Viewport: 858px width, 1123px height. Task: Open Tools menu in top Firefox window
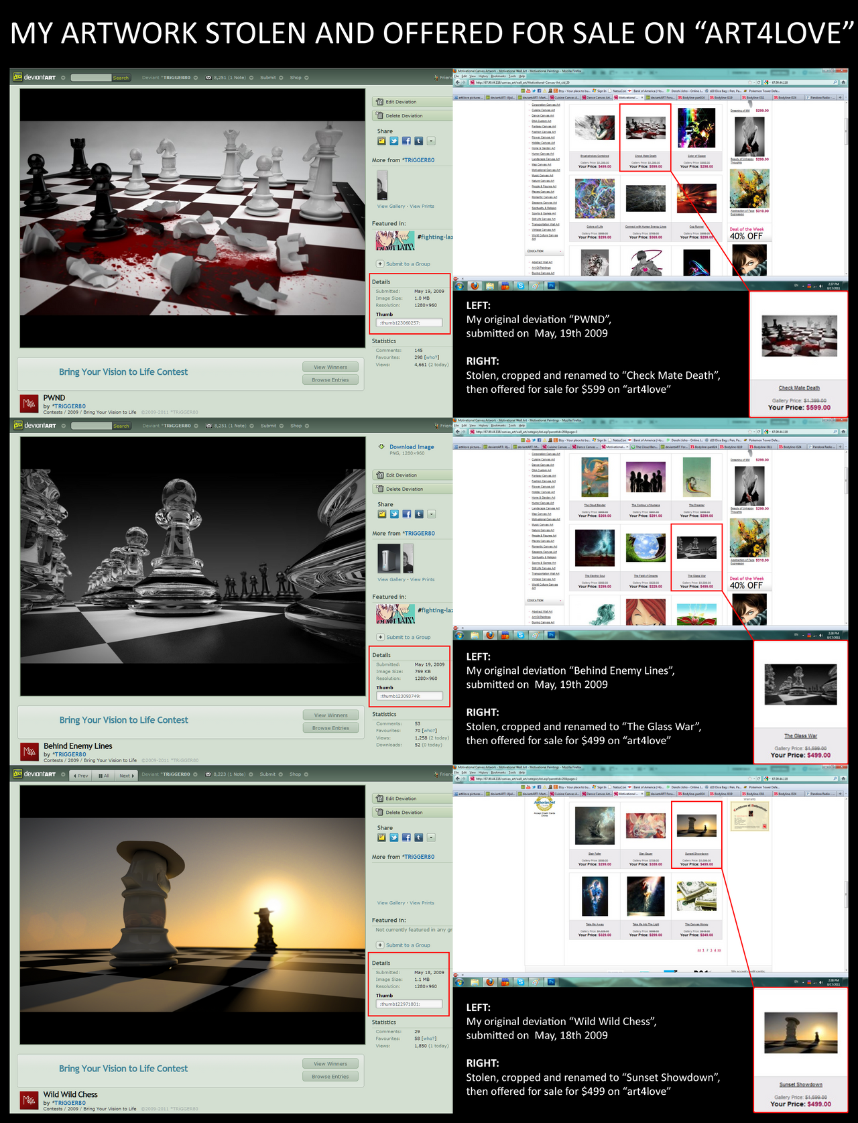point(512,76)
